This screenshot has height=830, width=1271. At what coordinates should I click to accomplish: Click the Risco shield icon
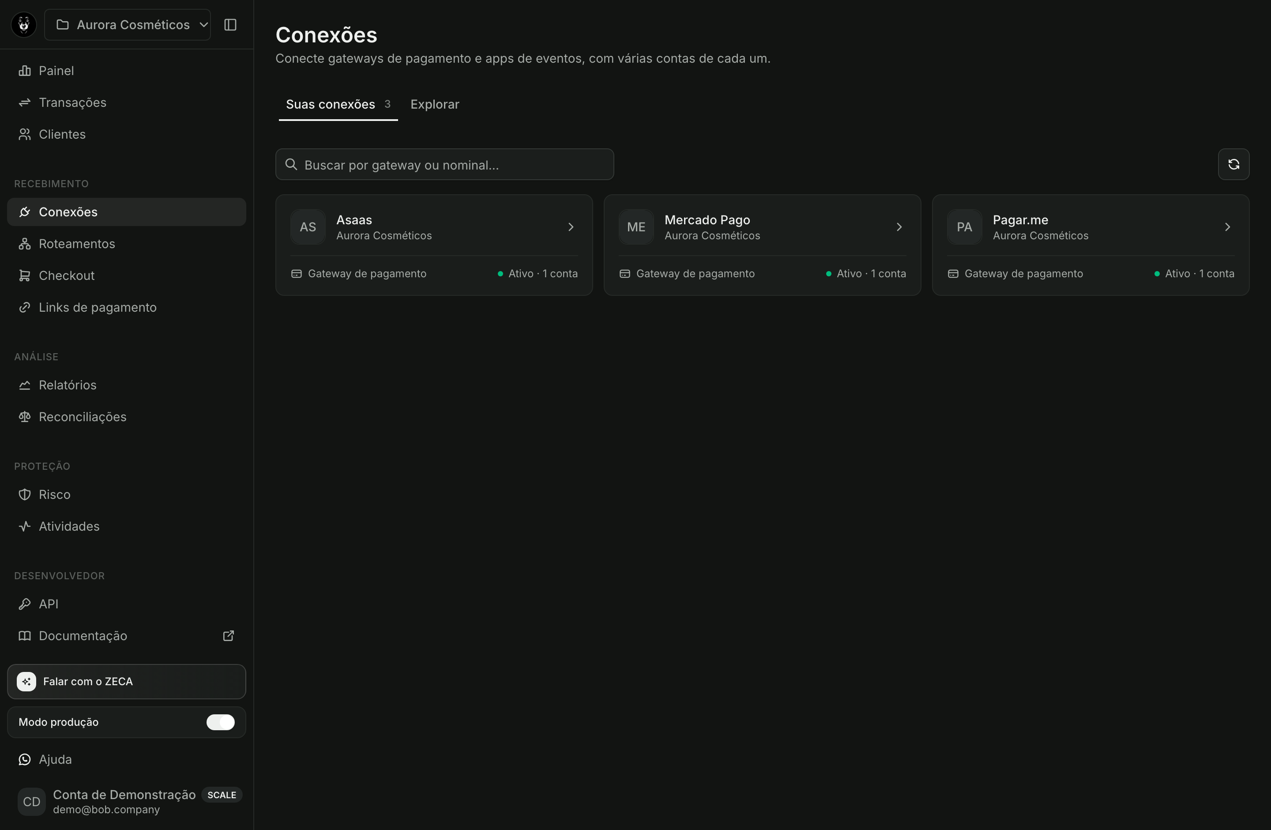25,494
